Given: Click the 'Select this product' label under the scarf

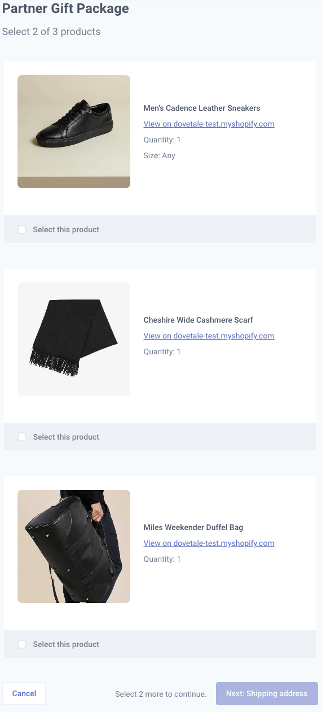Looking at the screenshot, I should click(x=66, y=437).
